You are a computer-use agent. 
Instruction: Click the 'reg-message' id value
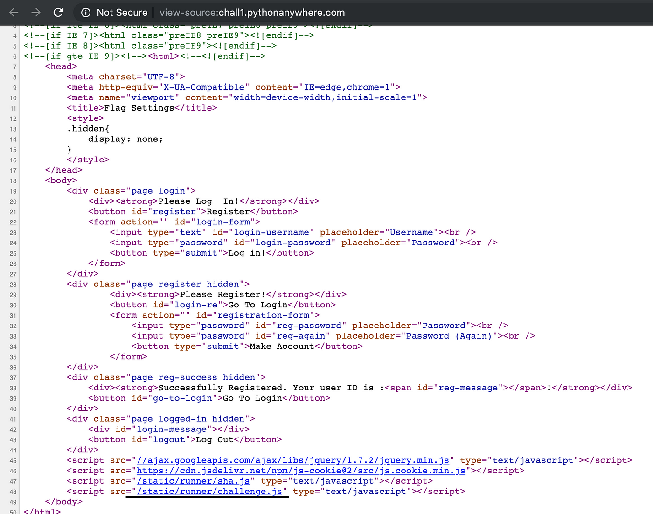468,388
